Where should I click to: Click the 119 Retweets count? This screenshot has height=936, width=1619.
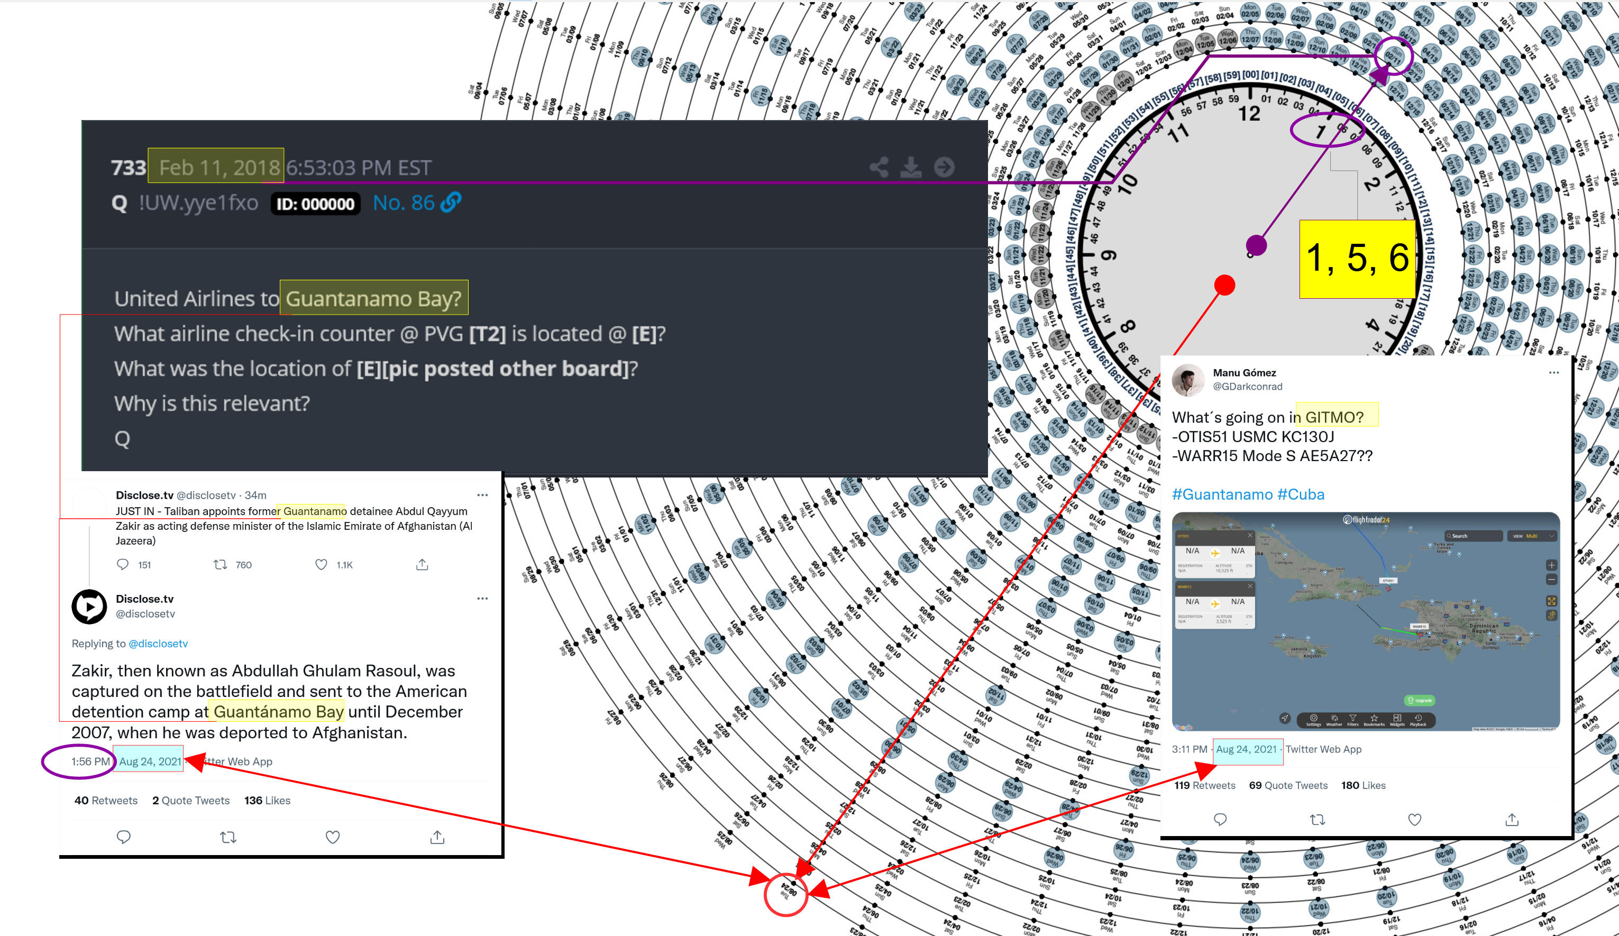click(1205, 786)
